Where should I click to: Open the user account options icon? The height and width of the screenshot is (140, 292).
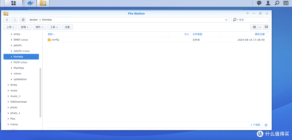pos(268,3)
